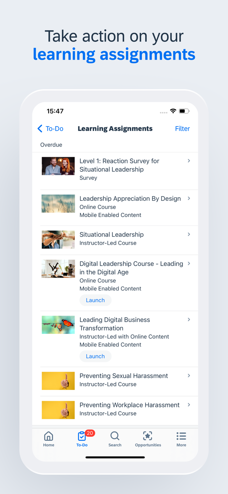The width and height of the screenshot is (228, 494).
Task: Launch the Digital Leadership Course
Action: [x=95, y=300]
